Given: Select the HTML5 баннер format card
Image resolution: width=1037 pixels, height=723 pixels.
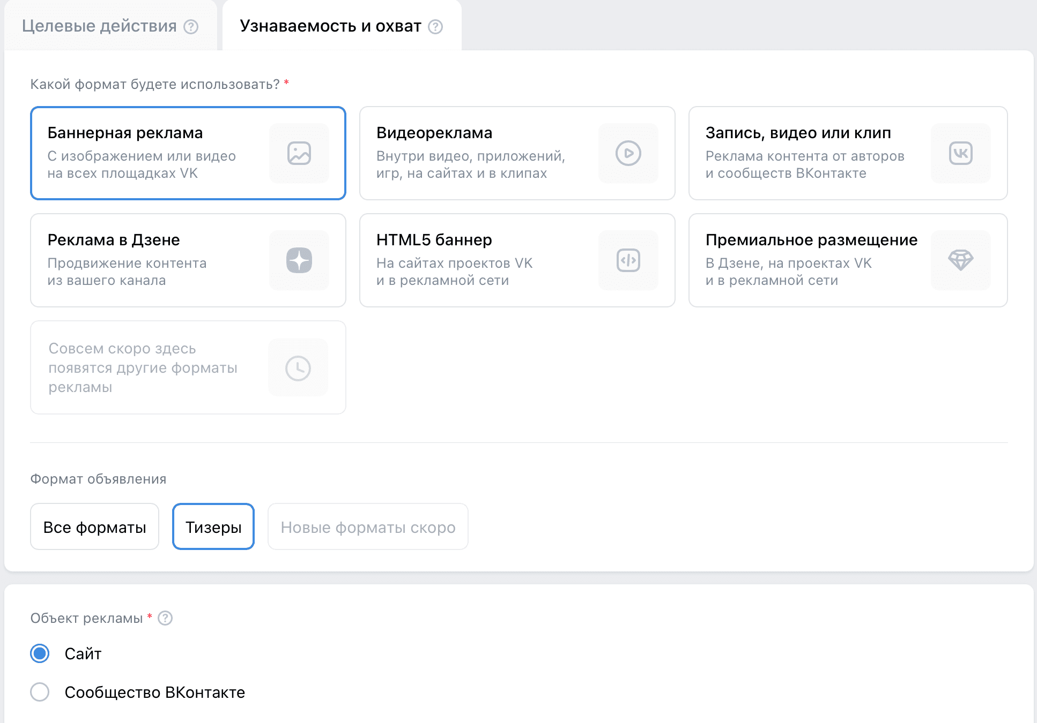Looking at the screenshot, I should coord(517,260).
